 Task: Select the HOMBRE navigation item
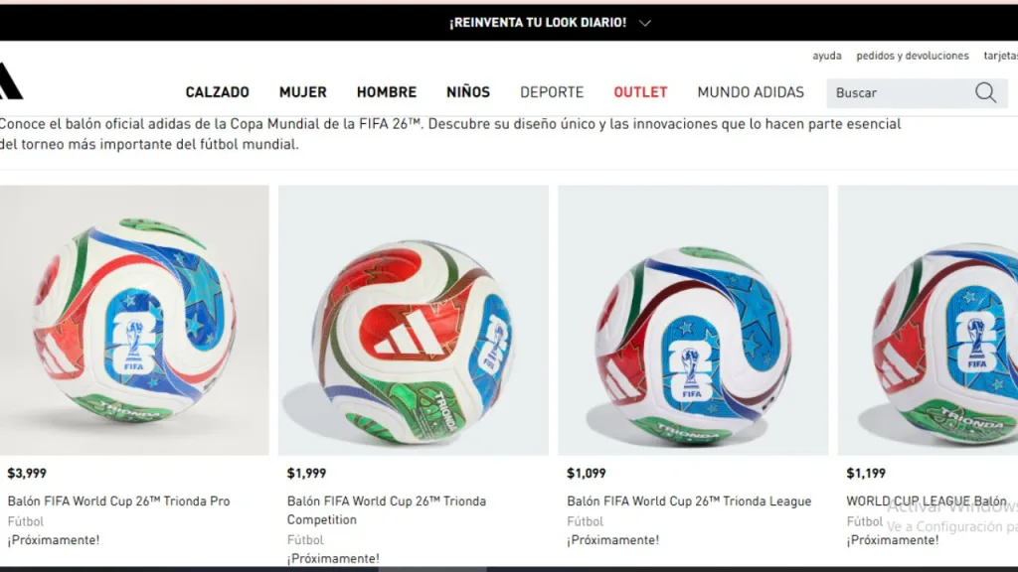pyautogui.click(x=387, y=92)
